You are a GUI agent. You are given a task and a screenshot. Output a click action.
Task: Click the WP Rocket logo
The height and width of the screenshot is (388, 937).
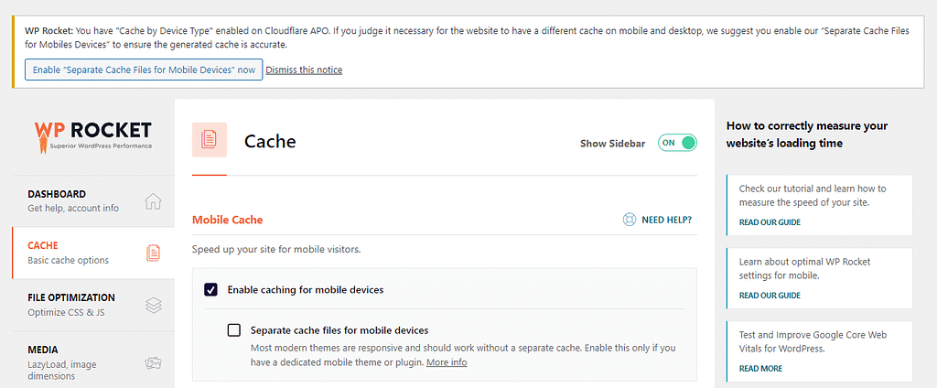pyautogui.click(x=92, y=138)
